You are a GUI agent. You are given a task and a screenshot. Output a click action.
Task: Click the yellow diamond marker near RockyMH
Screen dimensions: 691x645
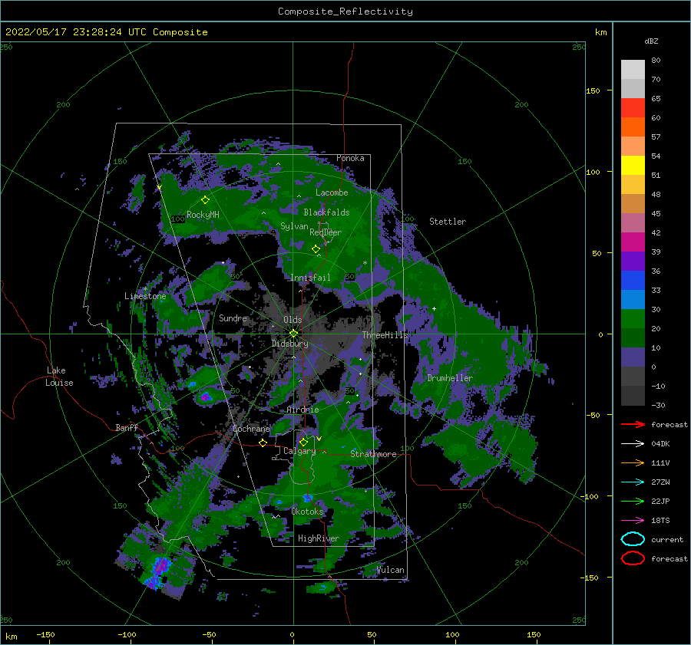[205, 200]
